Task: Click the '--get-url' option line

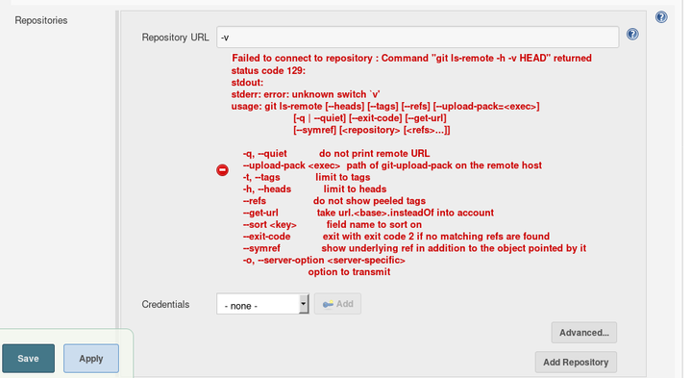Action: [368, 213]
